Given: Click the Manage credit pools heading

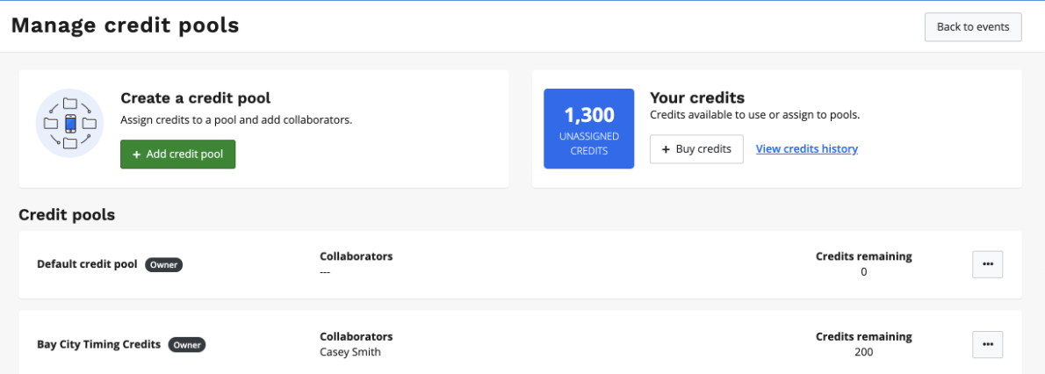Looking at the screenshot, I should click(125, 25).
